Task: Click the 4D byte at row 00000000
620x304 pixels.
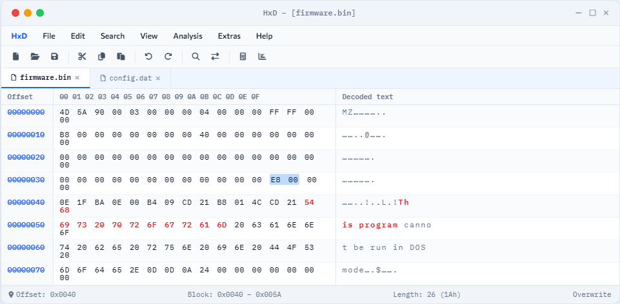Action: pyautogui.click(x=65, y=112)
